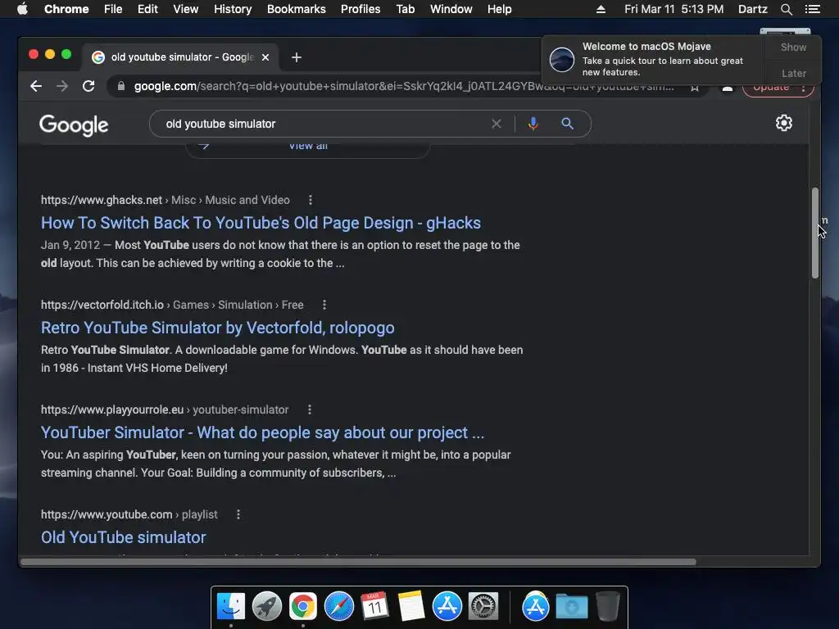
Task: Open the History menu
Action: pyautogui.click(x=233, y=9)
